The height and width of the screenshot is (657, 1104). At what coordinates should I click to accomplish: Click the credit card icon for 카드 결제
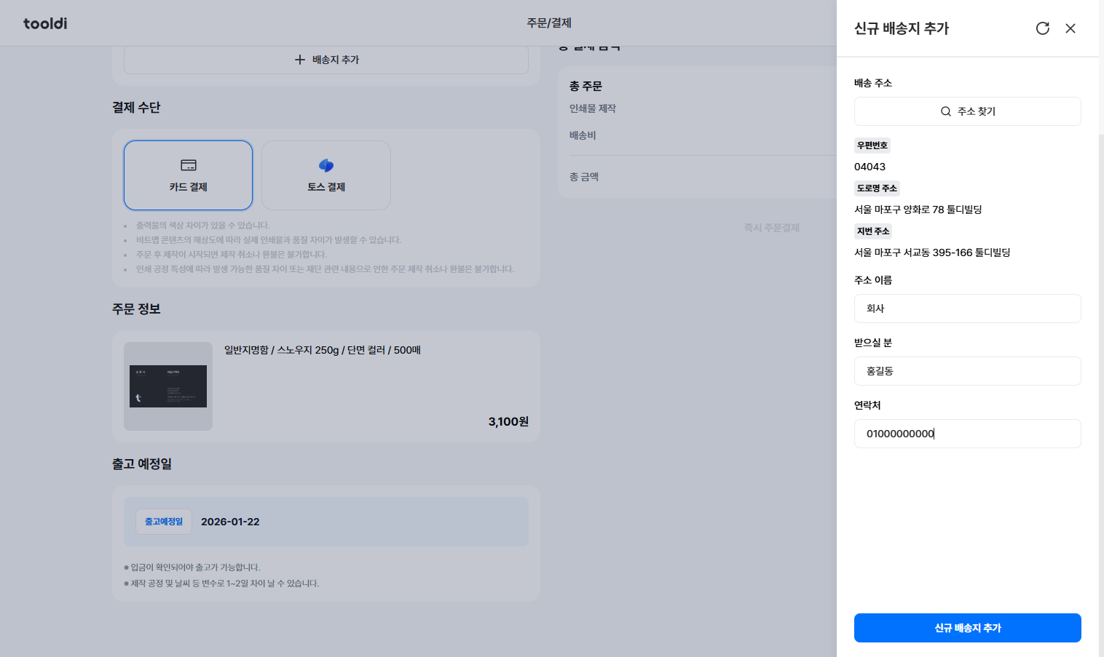pyautogui.click(x=188, y=165)
